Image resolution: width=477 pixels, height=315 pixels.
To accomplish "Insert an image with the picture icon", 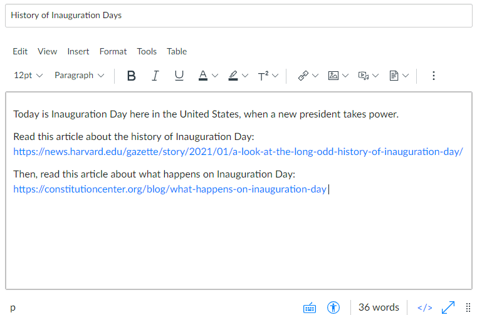I will 333,76.
